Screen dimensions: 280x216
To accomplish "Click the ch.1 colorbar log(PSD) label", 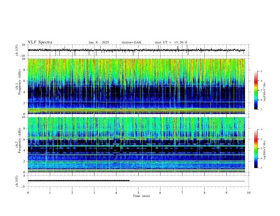I will click(264, 92).
